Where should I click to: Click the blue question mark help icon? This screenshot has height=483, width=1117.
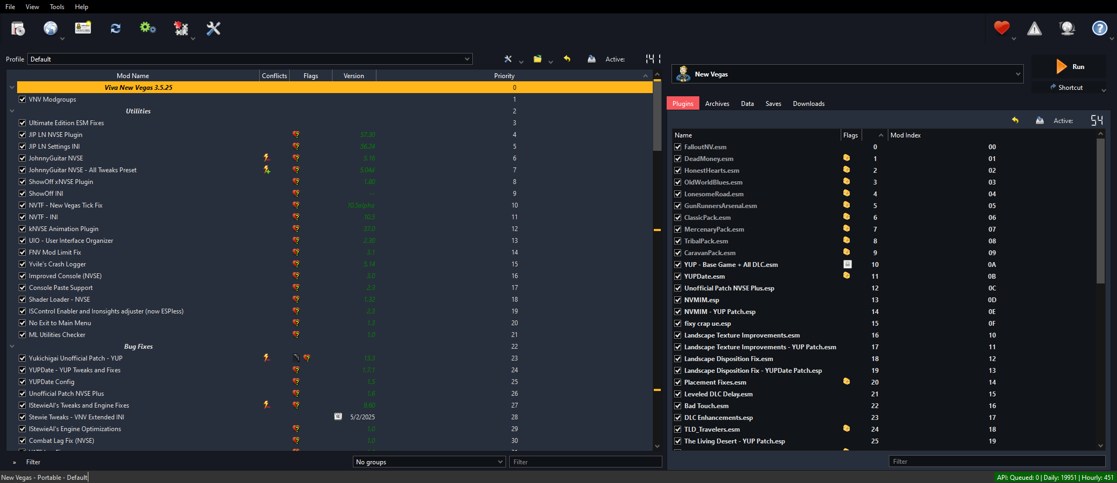1100,28
